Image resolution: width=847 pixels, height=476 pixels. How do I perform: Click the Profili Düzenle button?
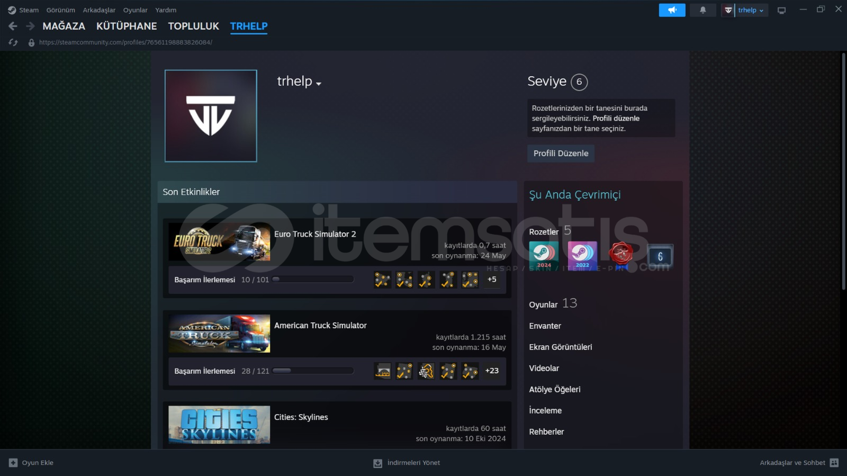[x=561, y=154]
